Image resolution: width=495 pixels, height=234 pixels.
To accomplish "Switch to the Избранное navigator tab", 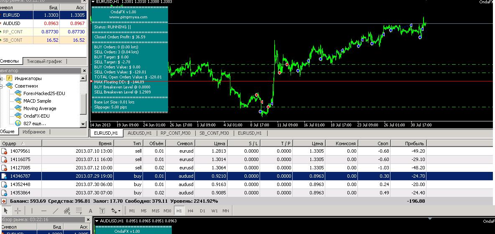I will click(x=34, y=132).
